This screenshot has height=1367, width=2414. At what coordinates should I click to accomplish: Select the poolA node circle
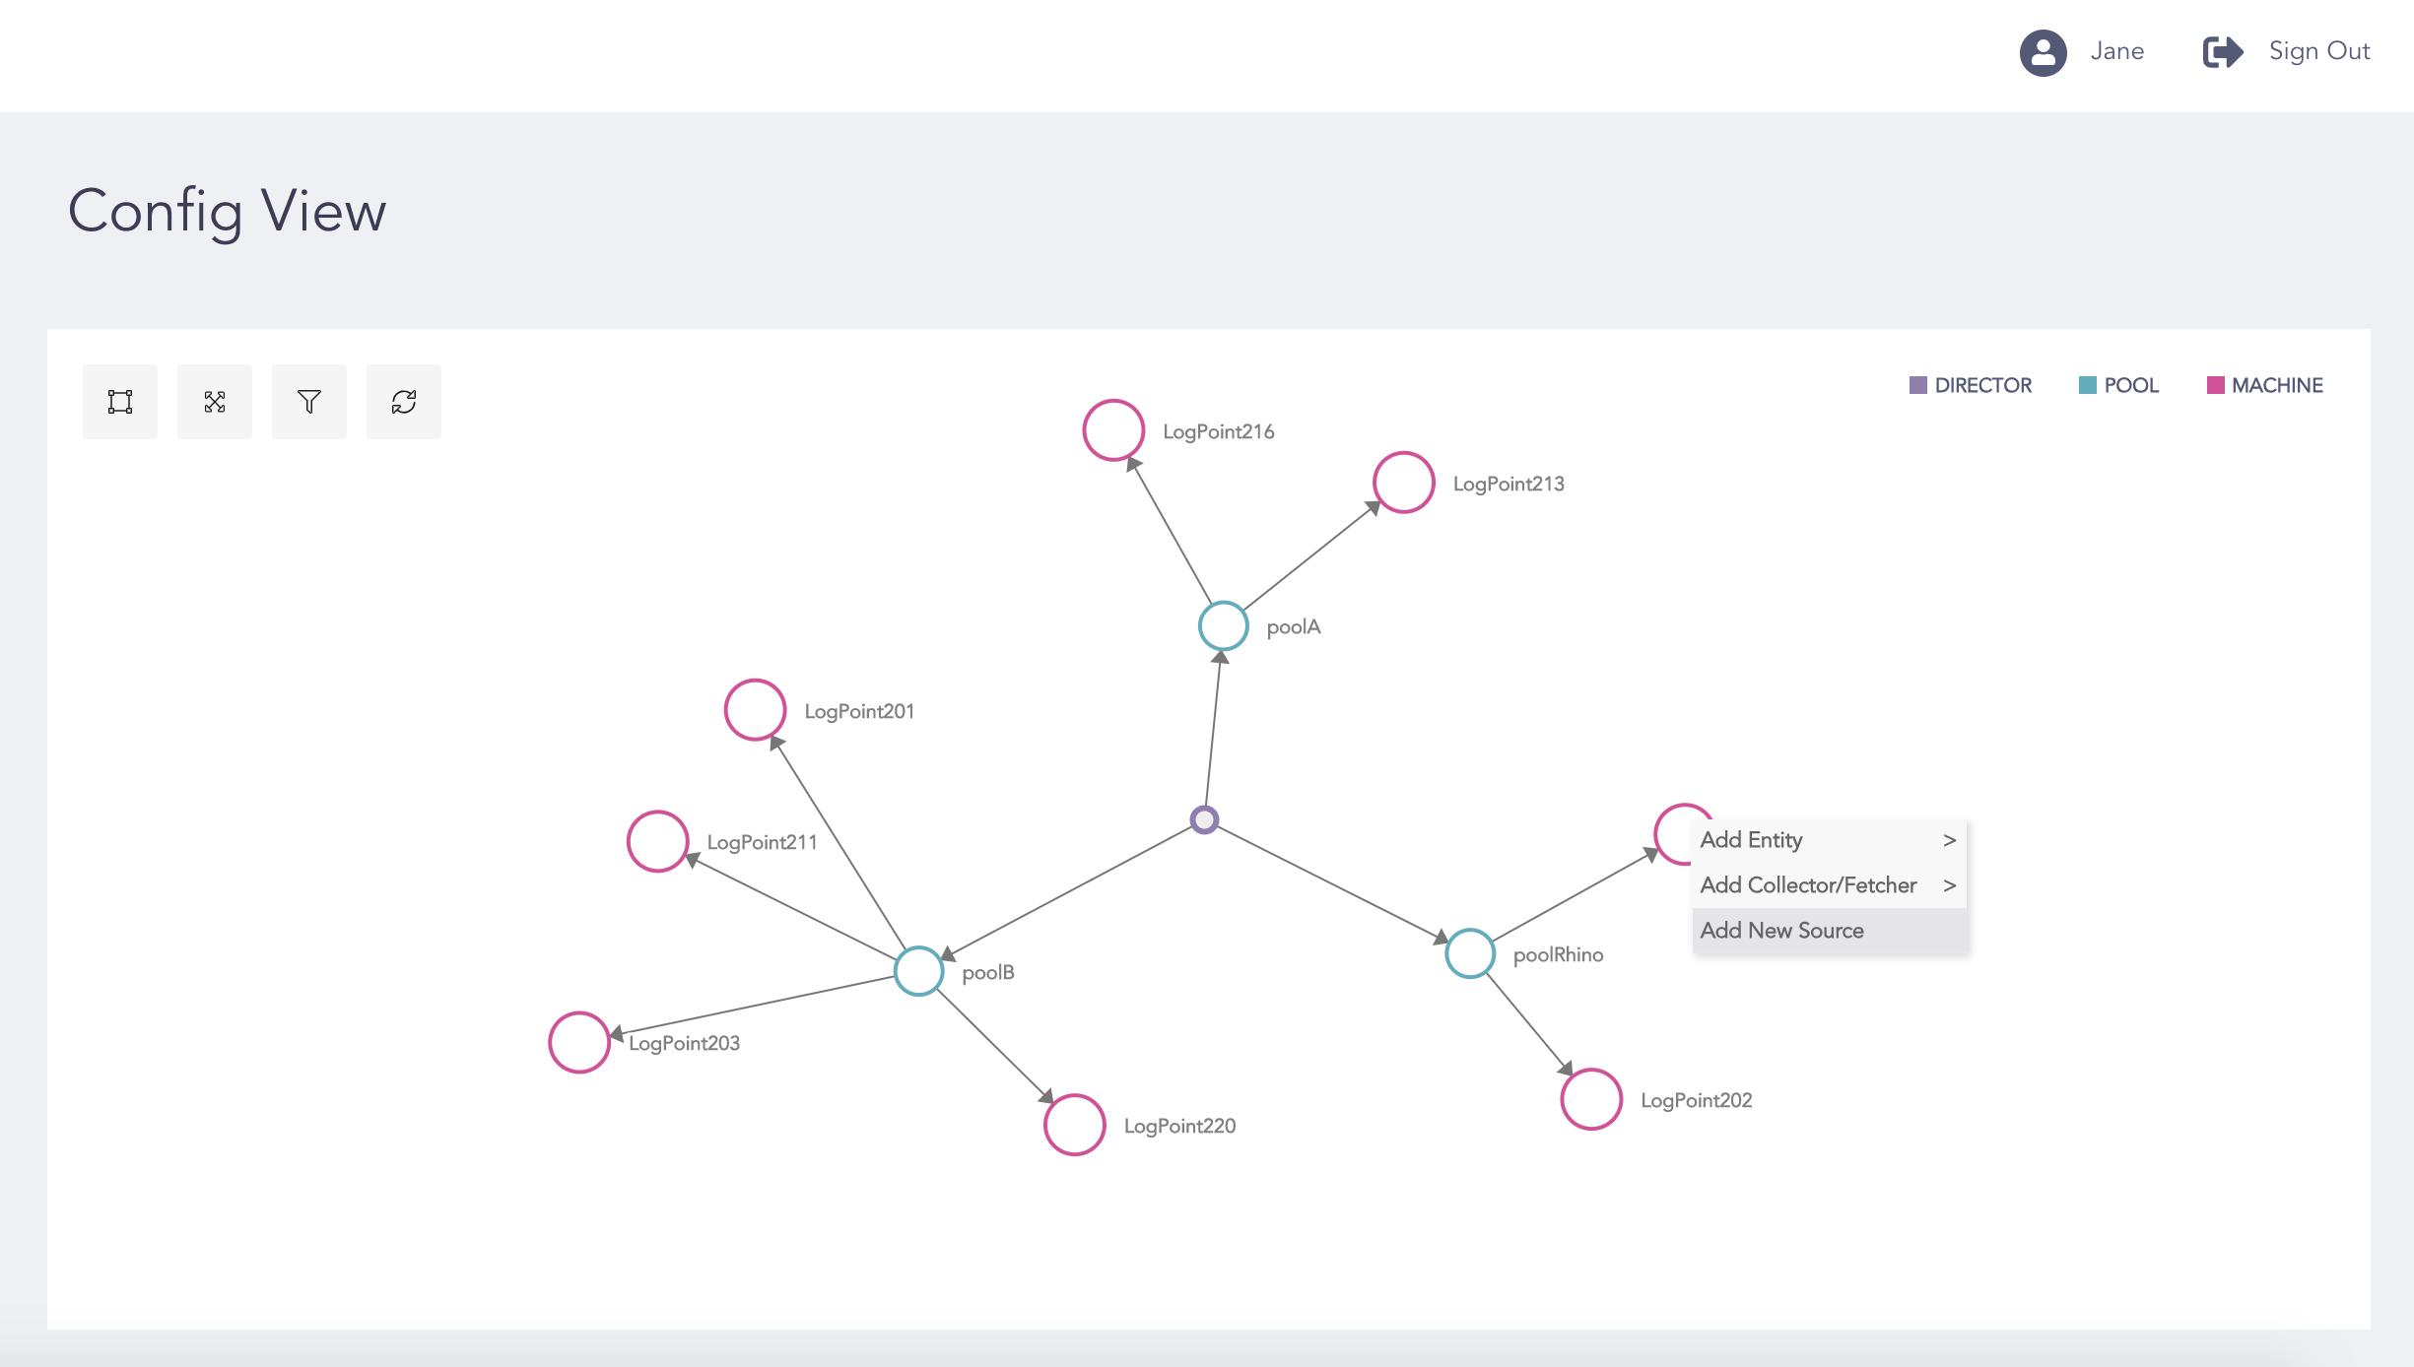tap(1224, 626)
